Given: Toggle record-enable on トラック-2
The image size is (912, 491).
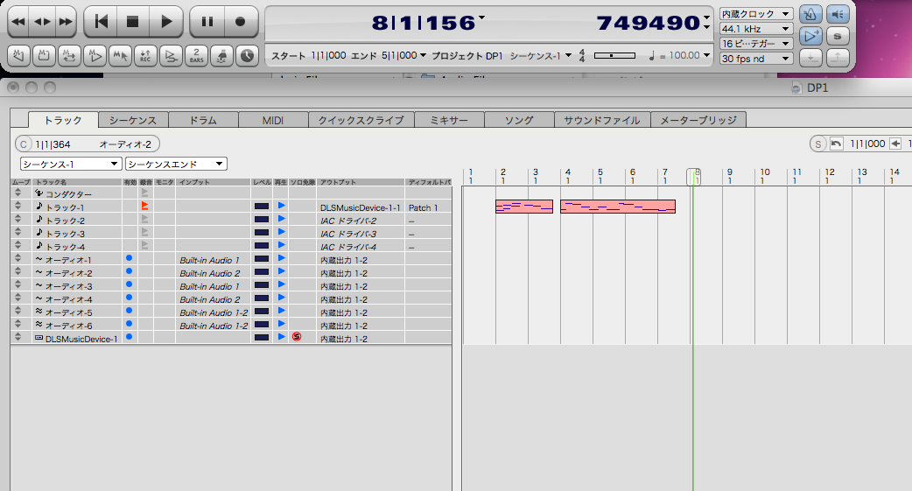Looking at the screenshot, I should 144,220.
